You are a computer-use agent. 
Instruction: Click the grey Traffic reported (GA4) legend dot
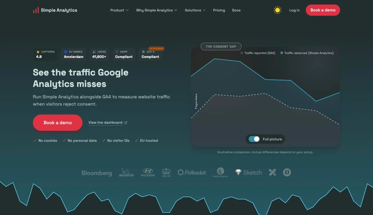click(242, 53)
